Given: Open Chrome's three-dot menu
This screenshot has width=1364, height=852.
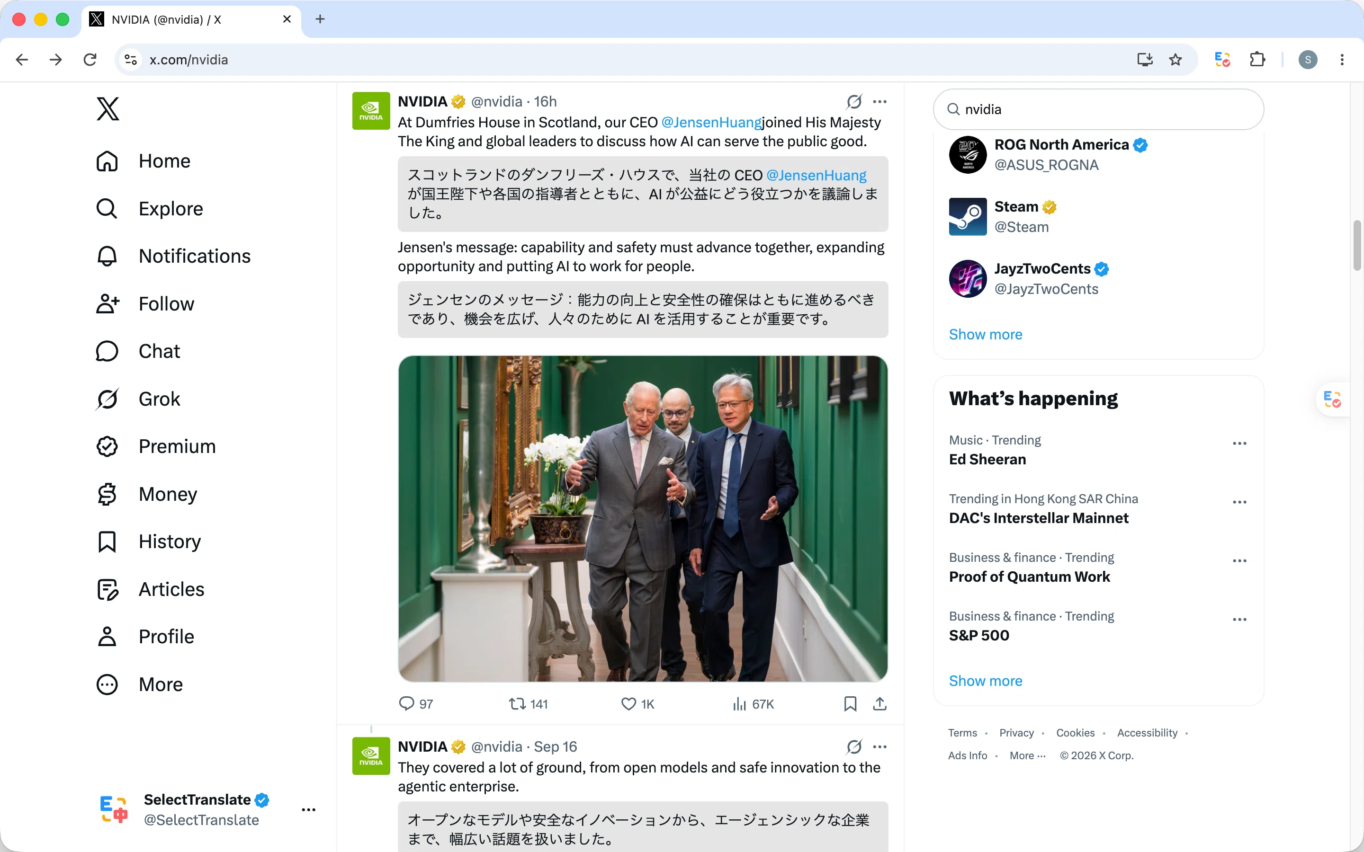Looking at the screenshot, I should (x=1342, y=60).
